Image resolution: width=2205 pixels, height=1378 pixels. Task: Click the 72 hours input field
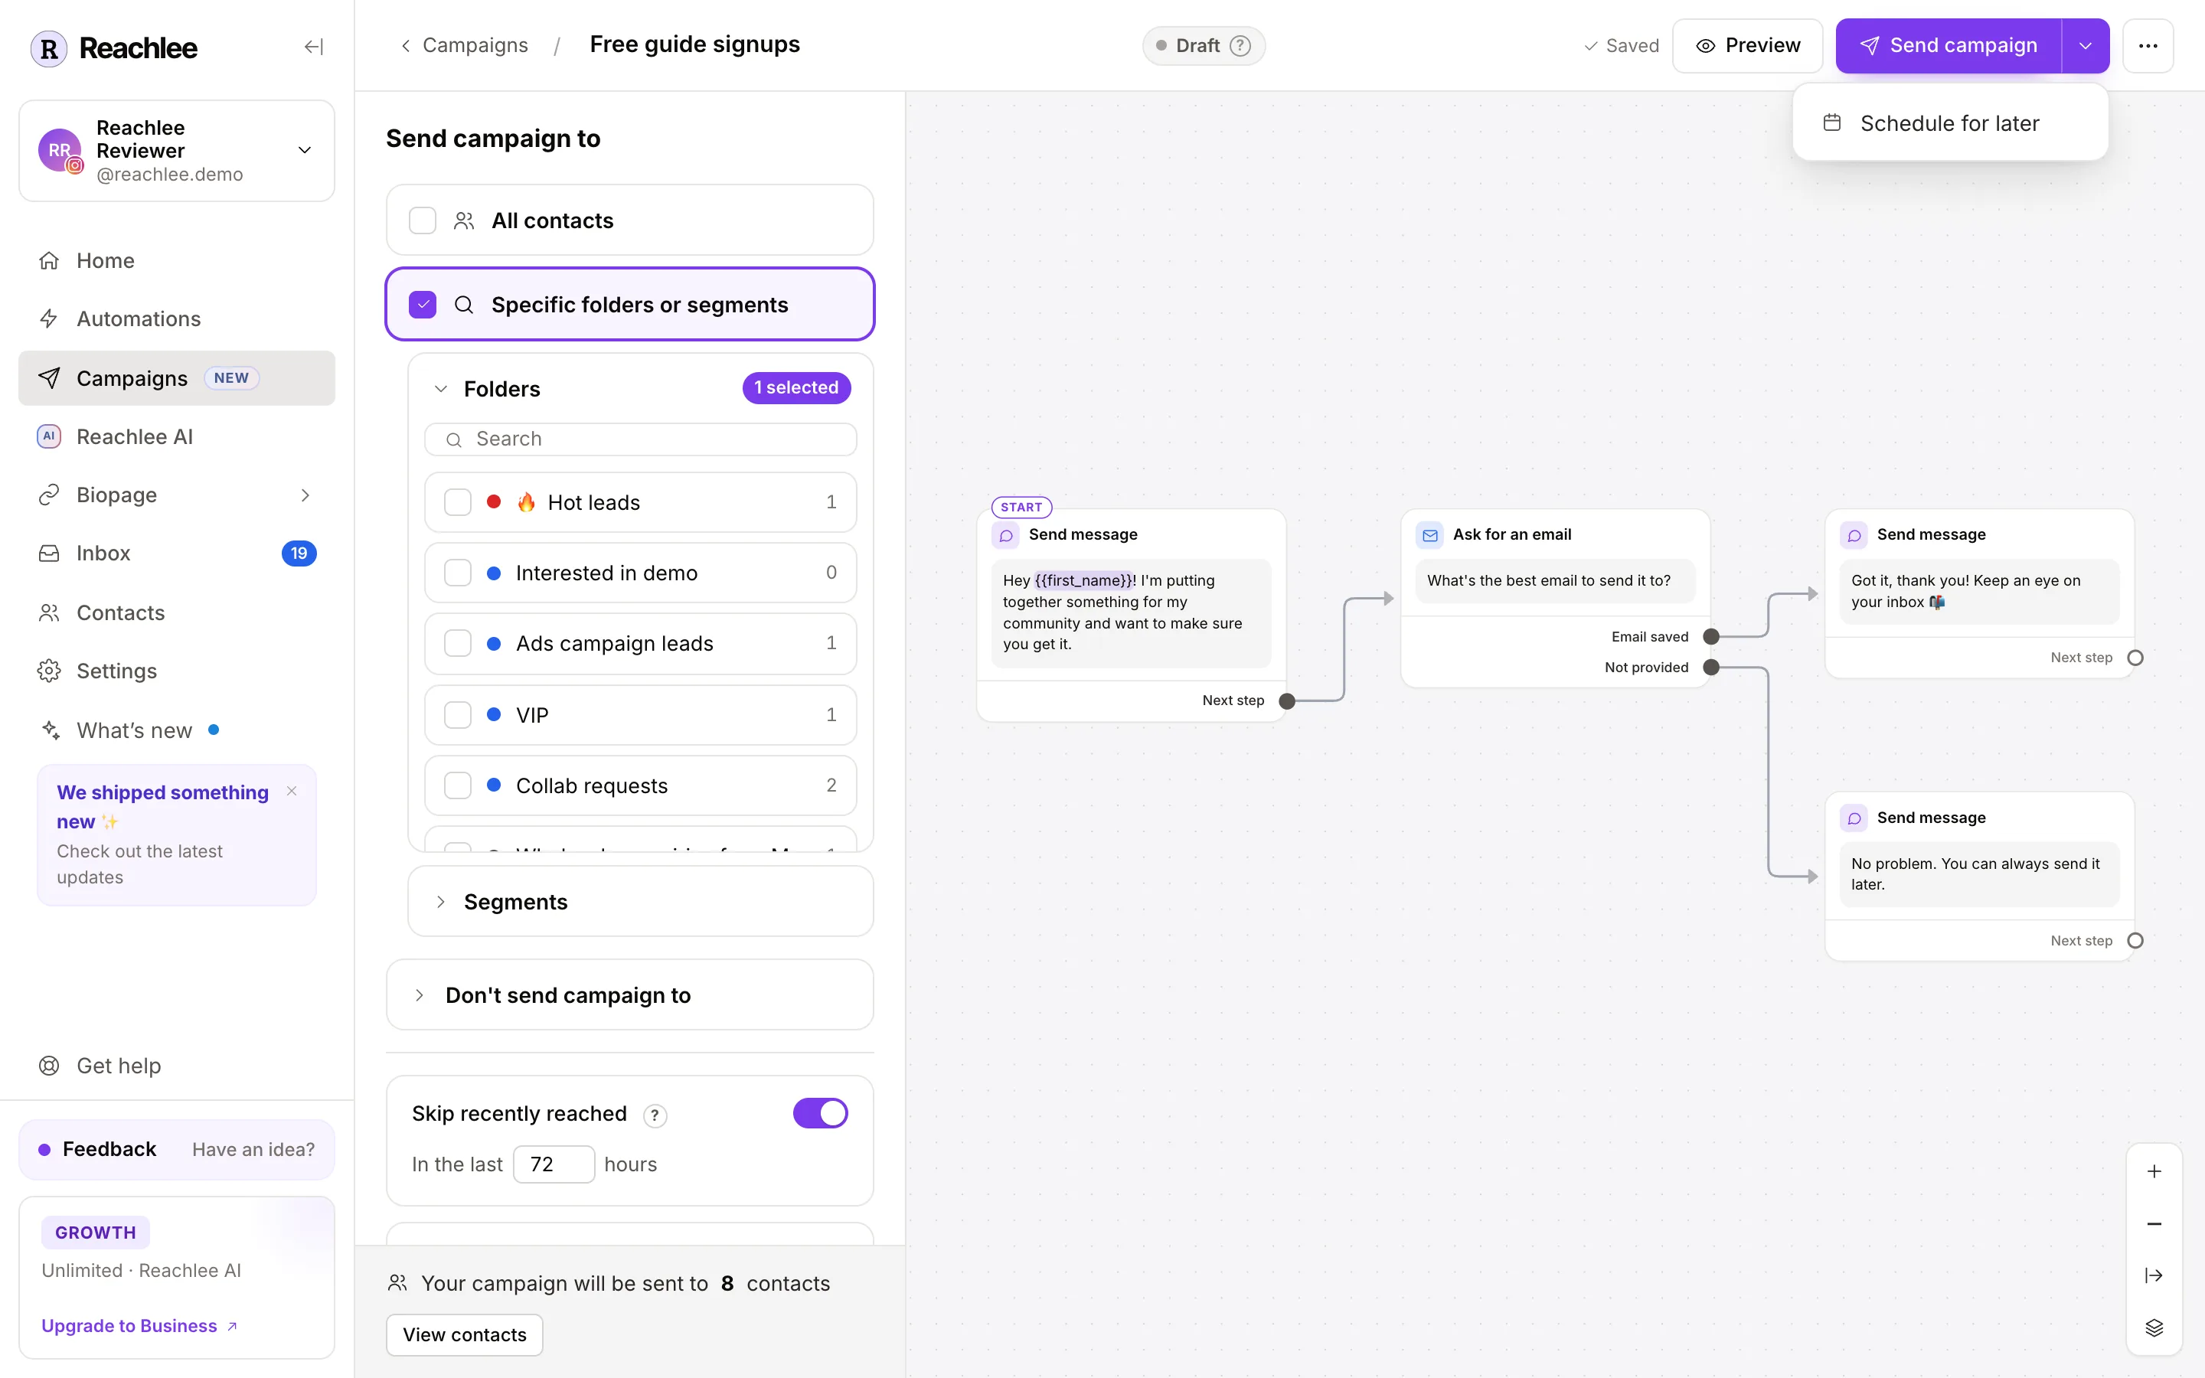[554, 1164]
